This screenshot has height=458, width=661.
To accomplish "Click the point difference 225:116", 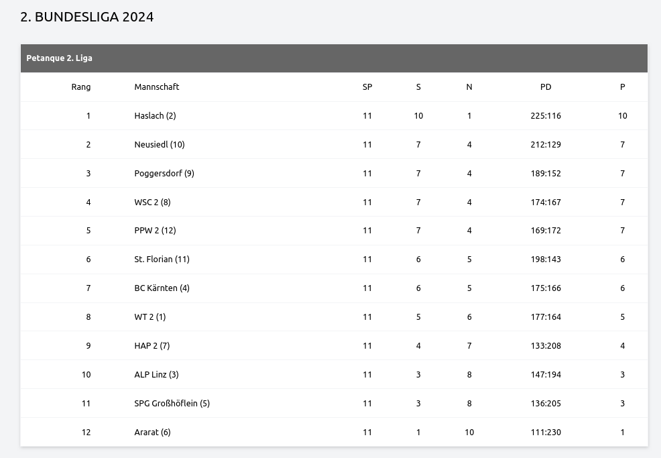I will pos(546,115).
